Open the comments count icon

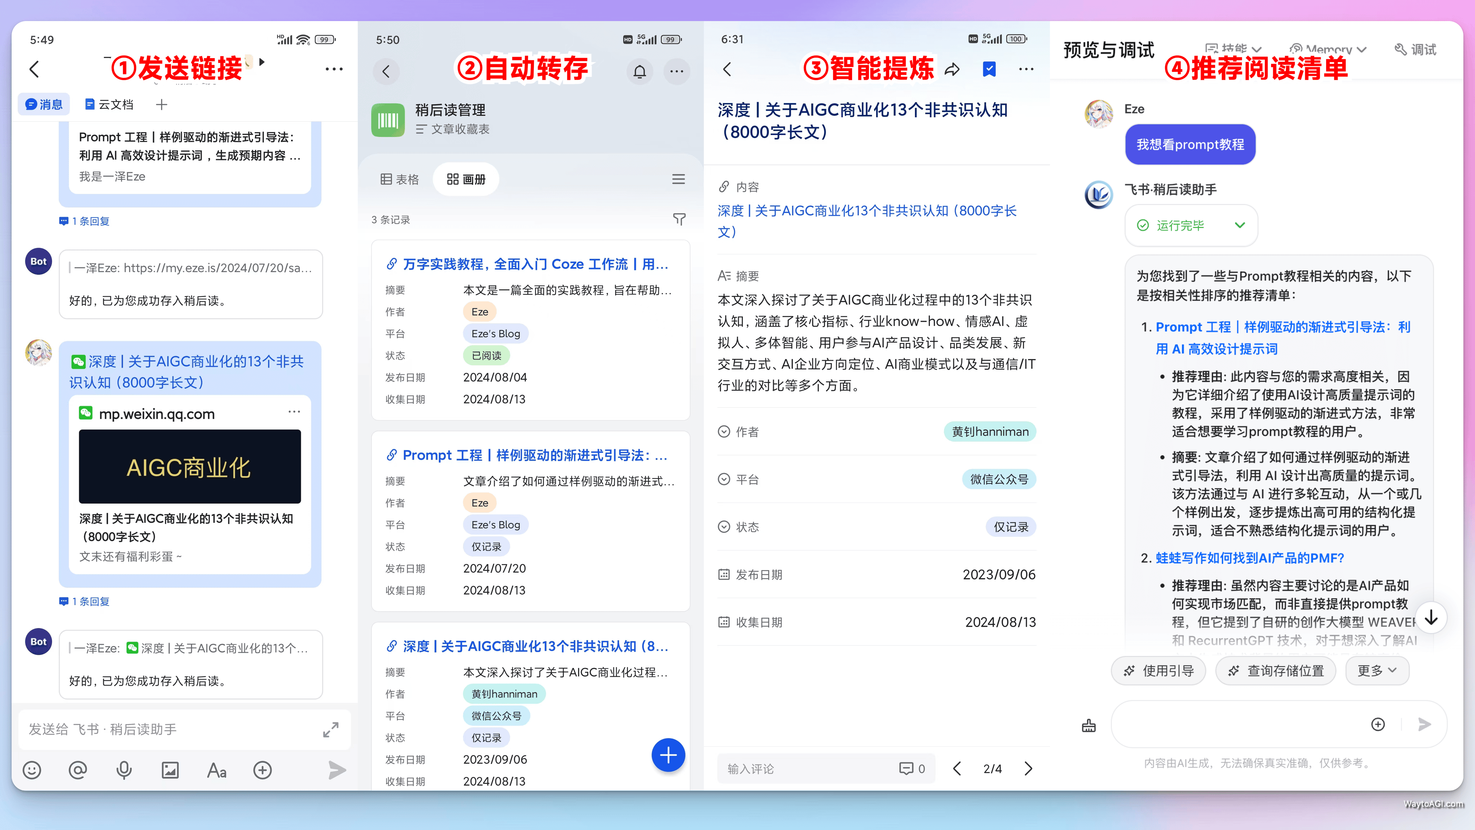912,769
